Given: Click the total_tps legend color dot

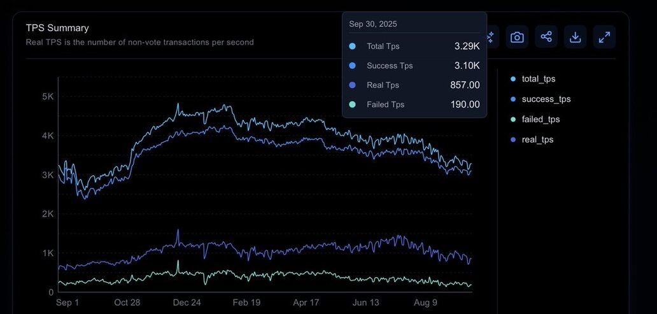Looking at the screenshot, I should coord(513,79).
